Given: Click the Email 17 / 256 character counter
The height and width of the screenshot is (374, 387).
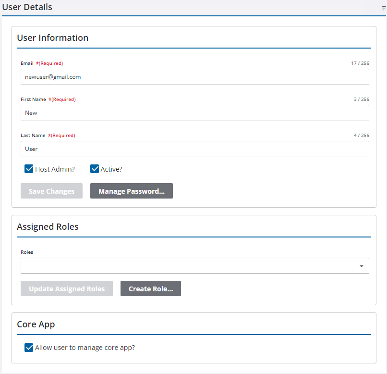Looking at the screenshot, I should (360, 63).
